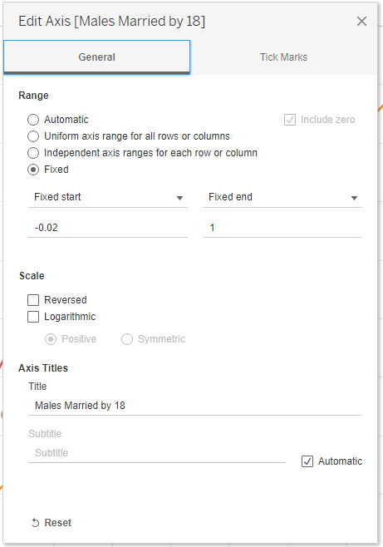
Task: Click the Reset arrow icon
Action: [35, 523]
